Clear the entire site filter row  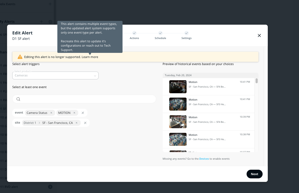[x=85, y=123]
